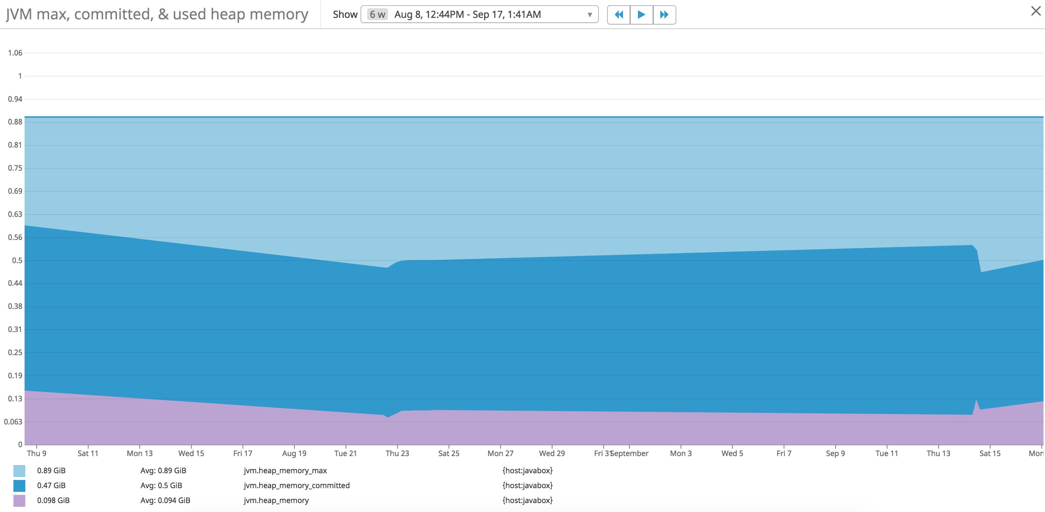The height and width of the screenshot is (512, 1045).
Task: Click the 'Avg: 0.89 GiB' legend value
Action: (163, 471)
